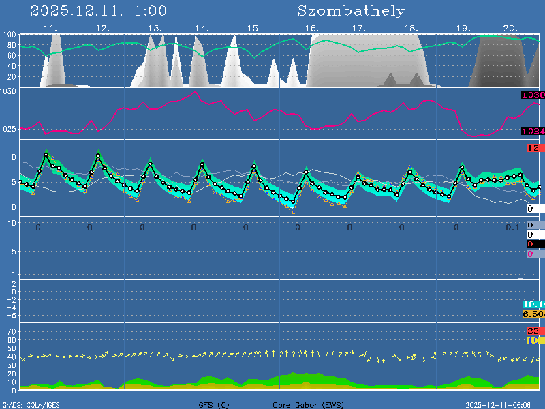
Task: Click the black precipitation badge with red 0
Action: [533, 244]
